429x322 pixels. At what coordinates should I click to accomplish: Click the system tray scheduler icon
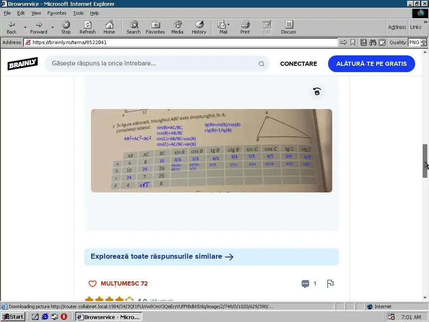[391, 317]
